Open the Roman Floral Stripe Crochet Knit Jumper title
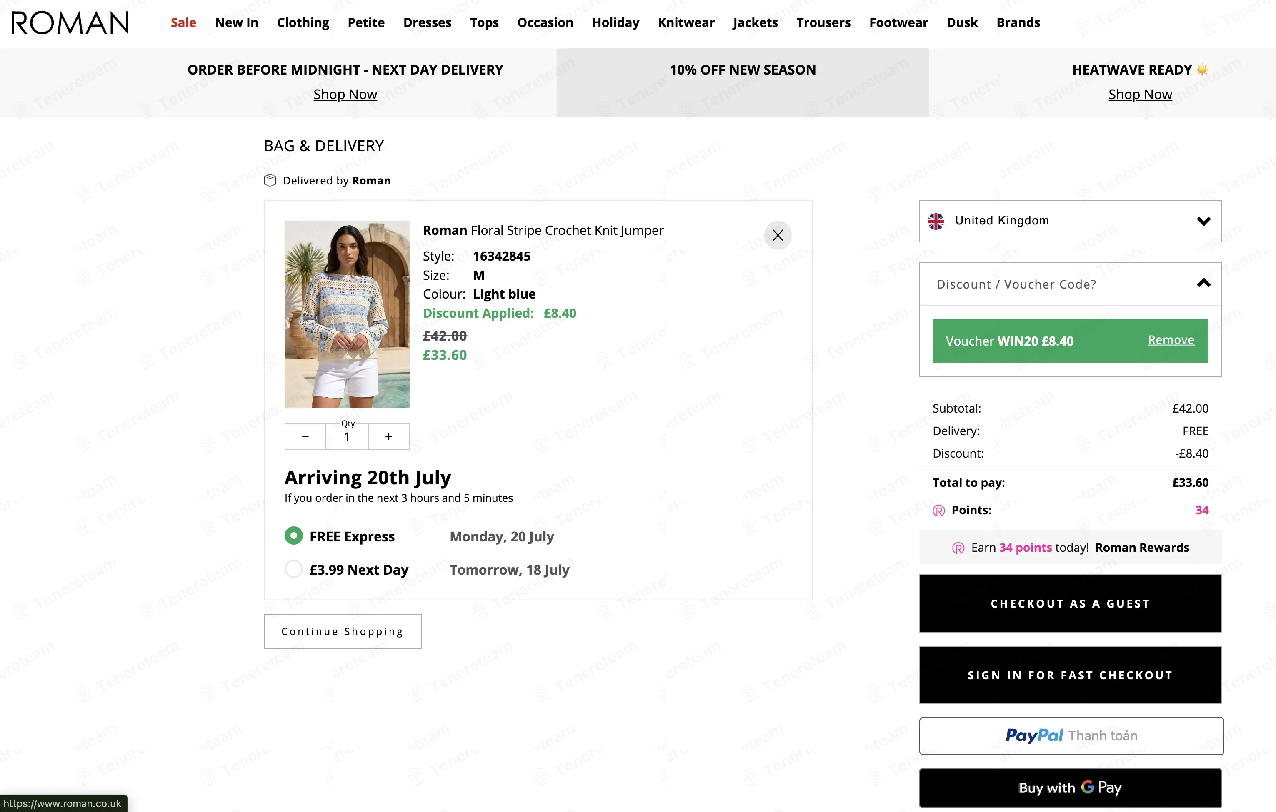 [x=543, y=230]
